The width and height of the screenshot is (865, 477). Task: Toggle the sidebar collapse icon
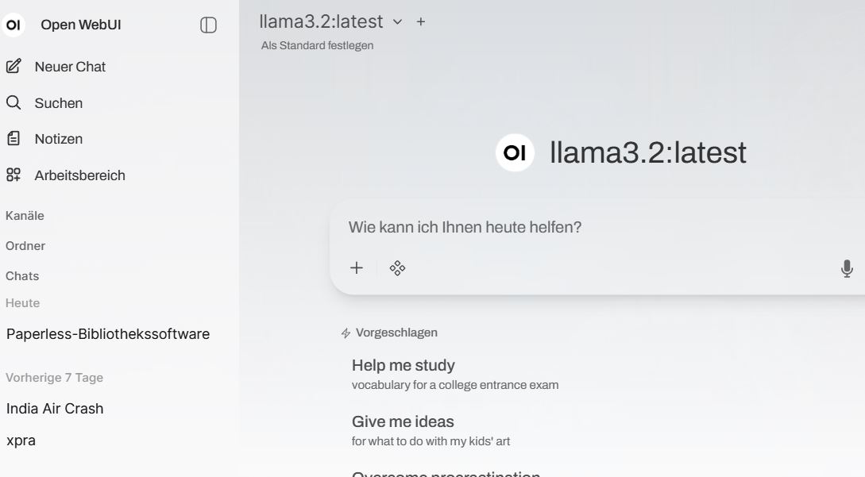(x=208, y=25)
